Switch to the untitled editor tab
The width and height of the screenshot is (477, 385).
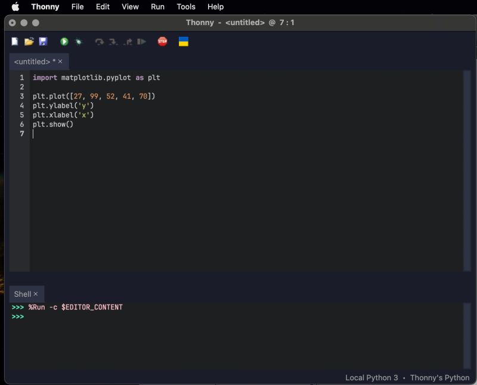pos(33,61)
